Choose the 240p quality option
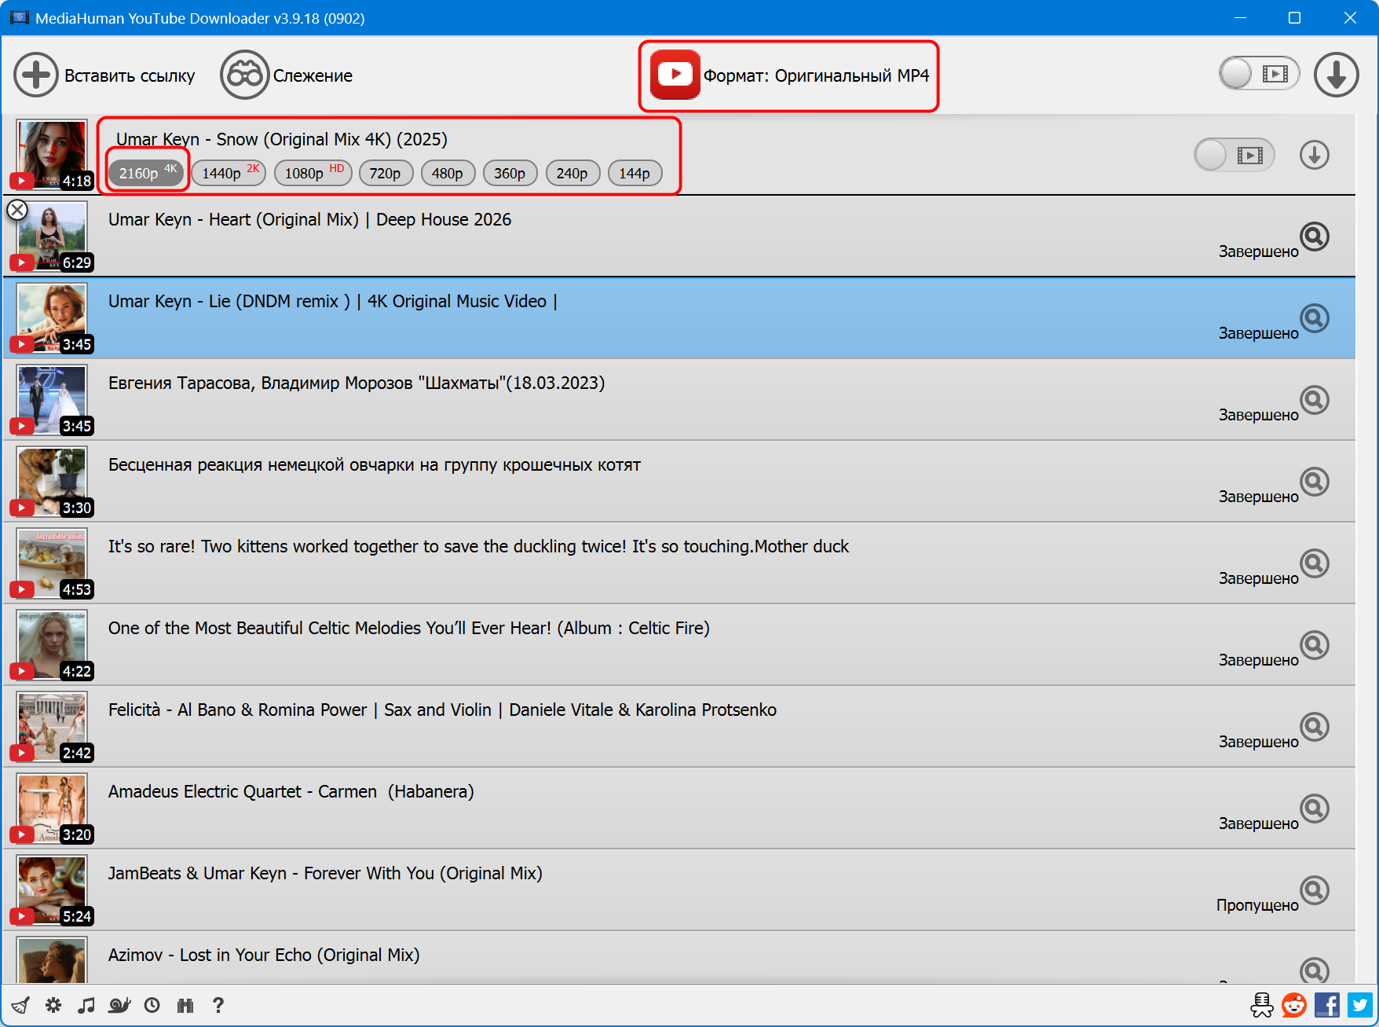The image size is (1379, 1027). [572, 173]
